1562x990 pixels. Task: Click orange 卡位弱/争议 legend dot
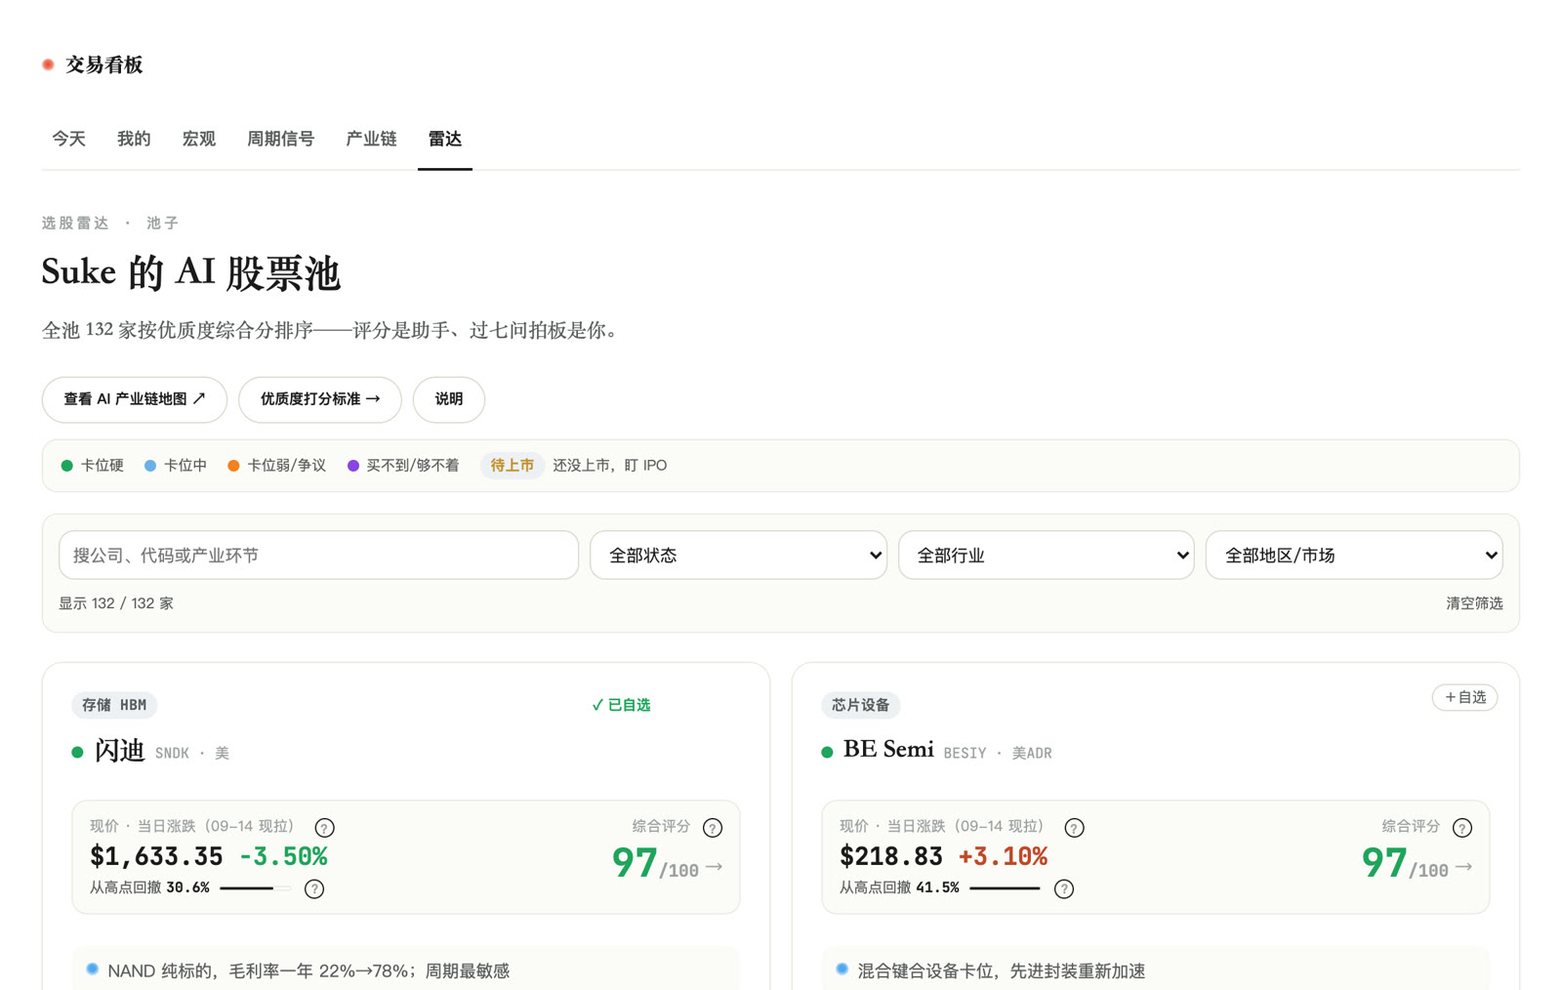[x=233, y=466]
